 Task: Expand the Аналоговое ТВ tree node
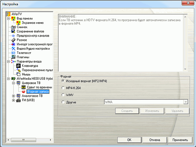[13, 96]
